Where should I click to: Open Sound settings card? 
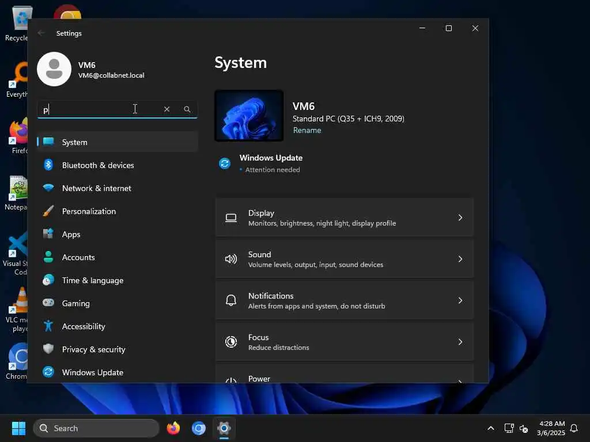[x=345, y=259]
